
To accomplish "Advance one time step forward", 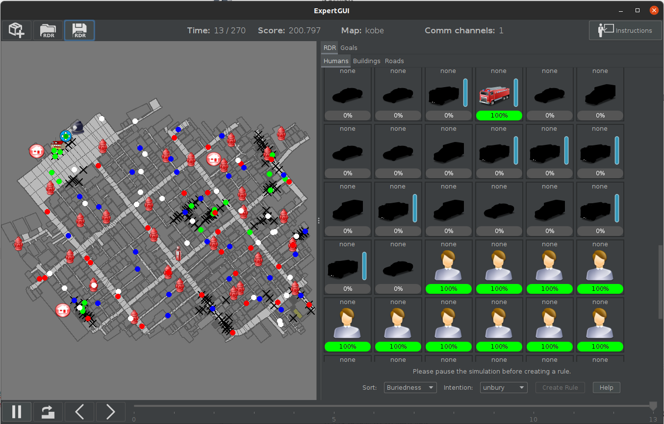I will click(x=111, y=412).
